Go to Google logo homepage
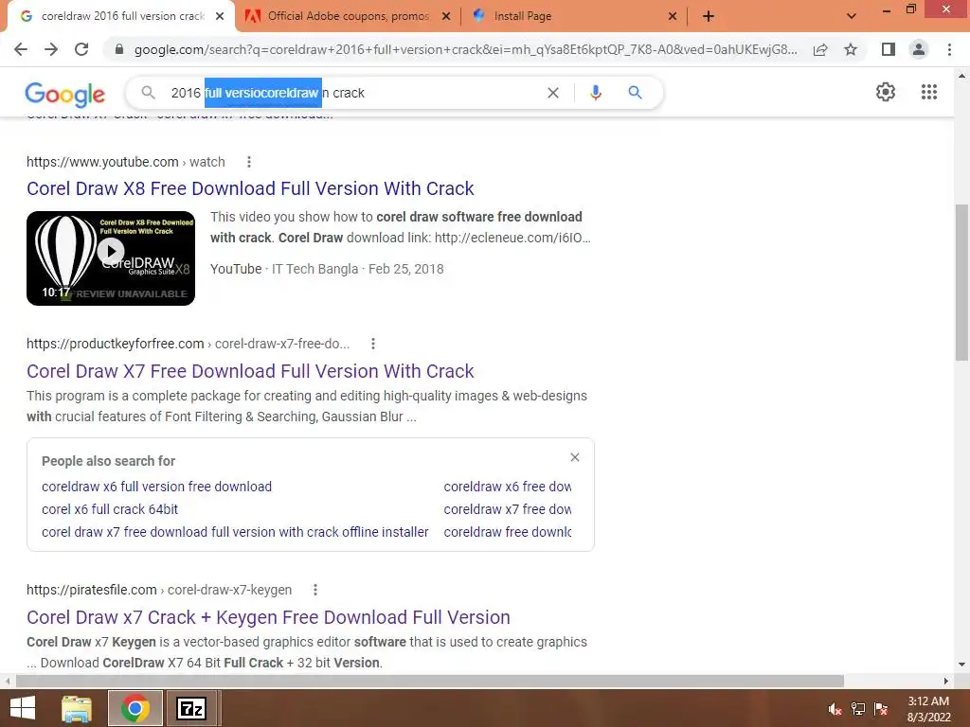970x727 pixels. tap(65, 94)
